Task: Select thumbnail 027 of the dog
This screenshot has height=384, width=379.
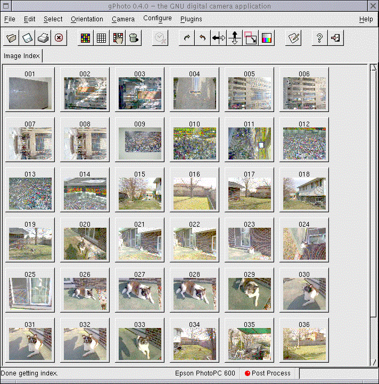Action: tap(140, 290)
